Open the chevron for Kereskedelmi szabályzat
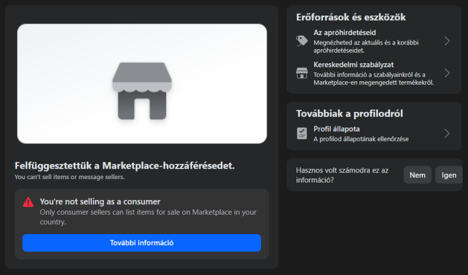Image resolution: width=468 pixels, height=275 pixels. (x=447, y=73)
